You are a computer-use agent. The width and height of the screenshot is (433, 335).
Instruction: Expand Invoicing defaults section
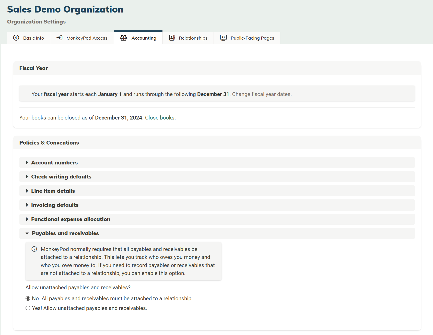(55, 205)
